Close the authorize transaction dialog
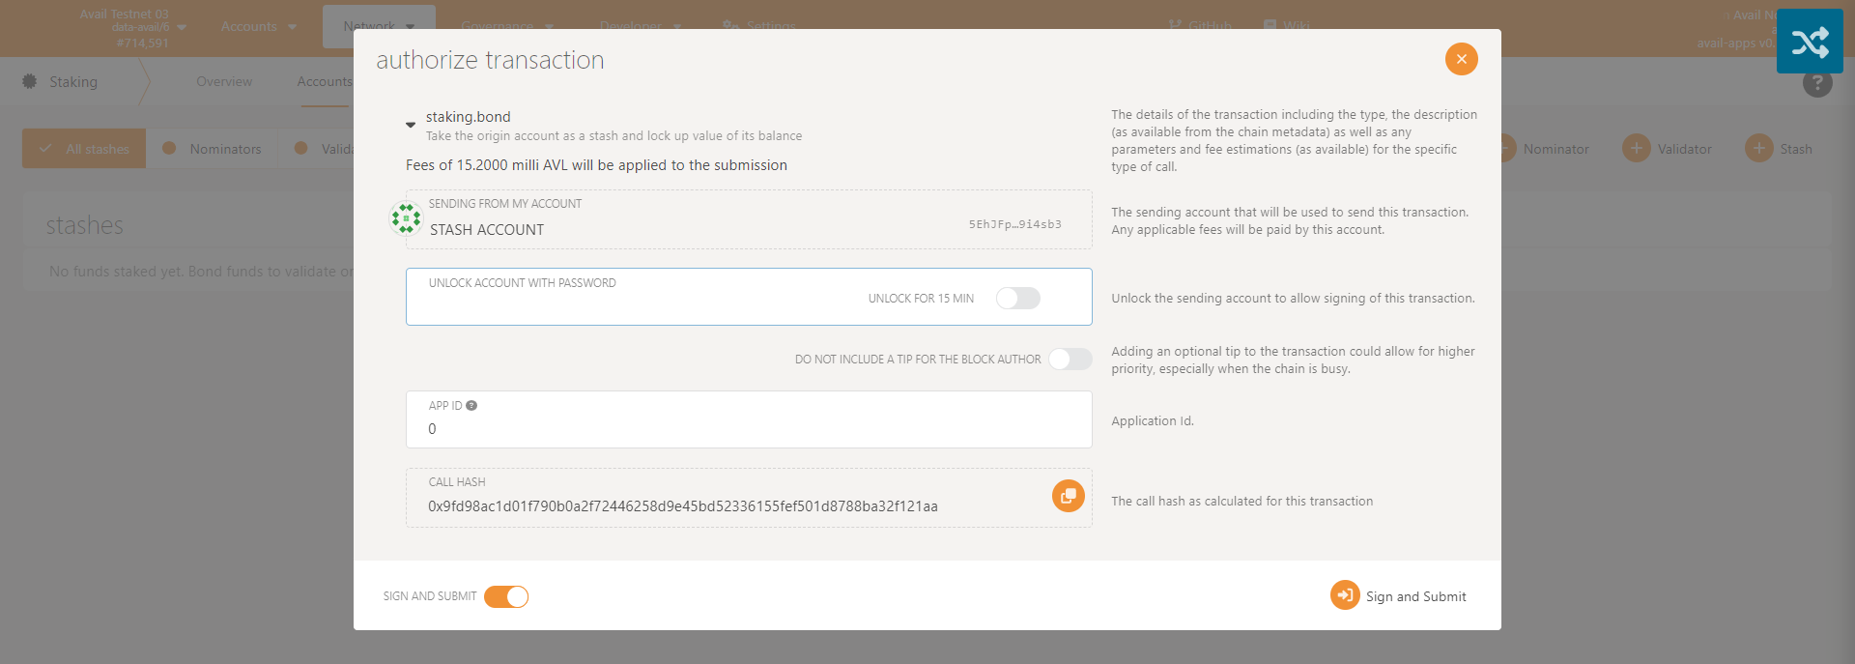 click(x=1461, y=59)
